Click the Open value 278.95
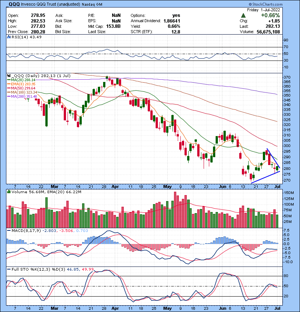Image resolution: width=300 pixels, height=312 pixels. tap(38, 15)
